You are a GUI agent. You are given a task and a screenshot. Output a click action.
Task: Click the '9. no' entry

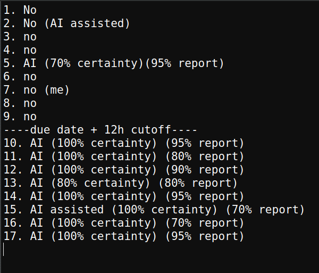coord(20,117)
